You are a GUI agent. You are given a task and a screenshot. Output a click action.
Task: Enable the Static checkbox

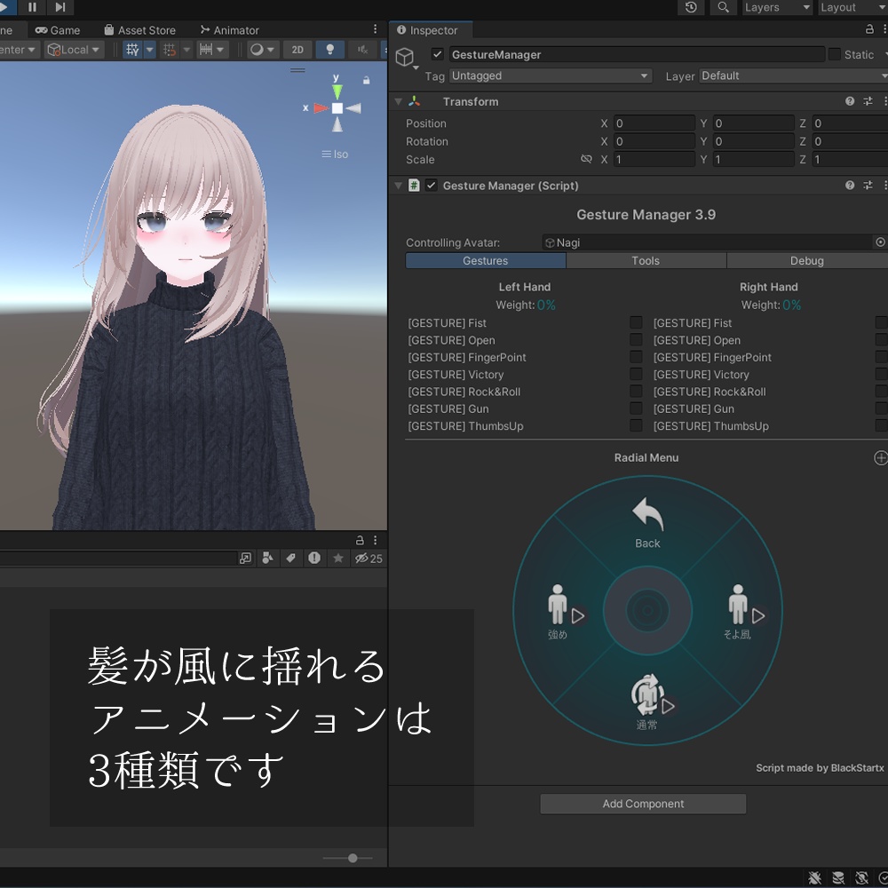point(834,54)
